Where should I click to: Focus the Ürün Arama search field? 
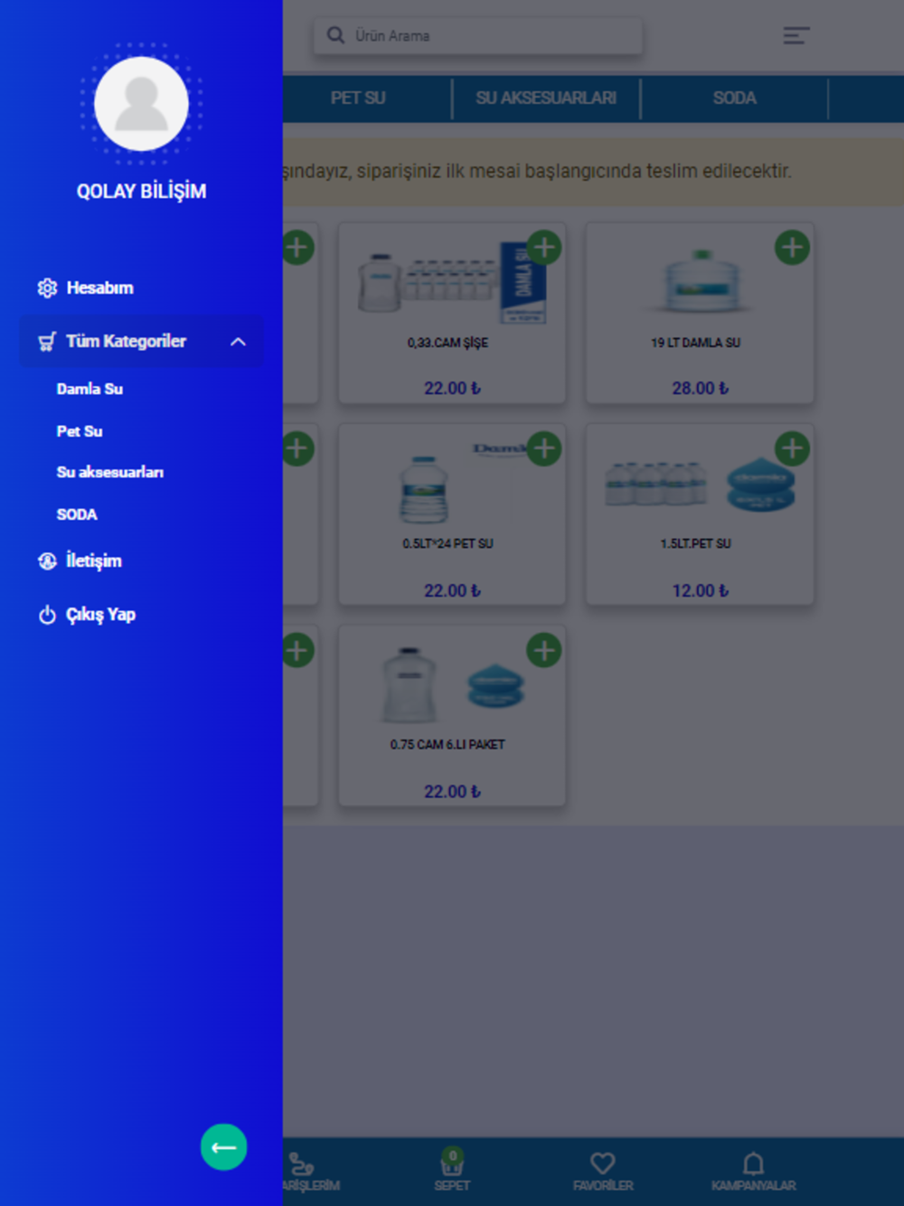[x=478, y=35]
